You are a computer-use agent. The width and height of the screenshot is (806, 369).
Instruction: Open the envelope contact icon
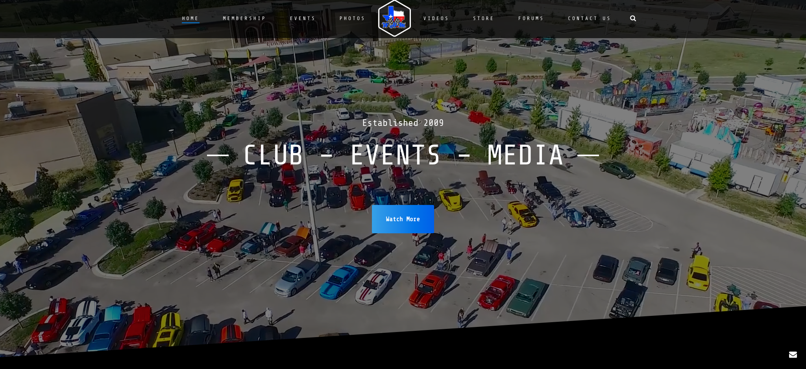793,354
